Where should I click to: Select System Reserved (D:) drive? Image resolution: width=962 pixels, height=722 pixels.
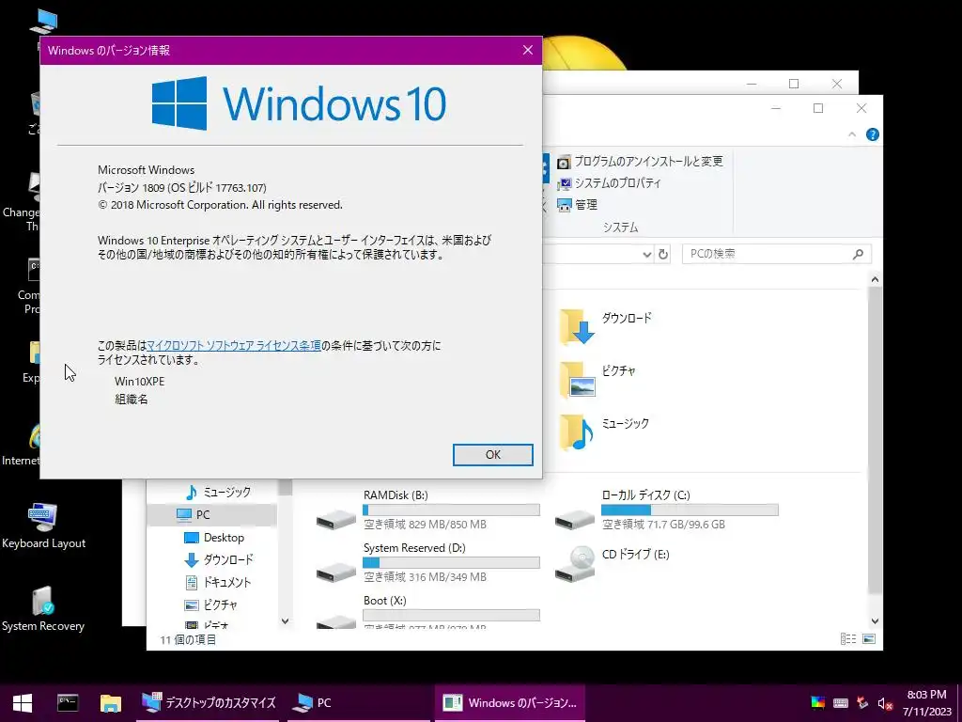[427, 563]
